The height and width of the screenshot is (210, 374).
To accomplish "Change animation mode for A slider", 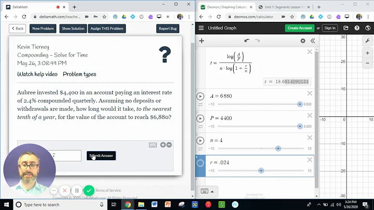I will [x=201, y=104].
